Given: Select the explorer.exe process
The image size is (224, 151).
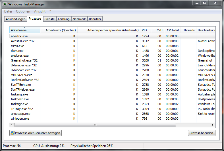Looking at the screenshot, I should click(x=113, y=56).
